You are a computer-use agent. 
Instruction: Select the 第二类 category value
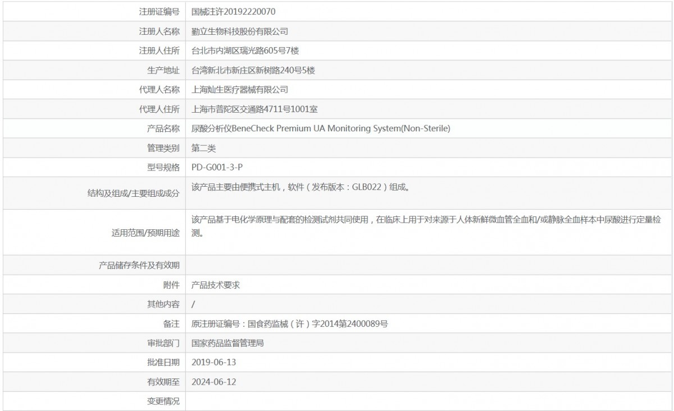pos(203,149)
